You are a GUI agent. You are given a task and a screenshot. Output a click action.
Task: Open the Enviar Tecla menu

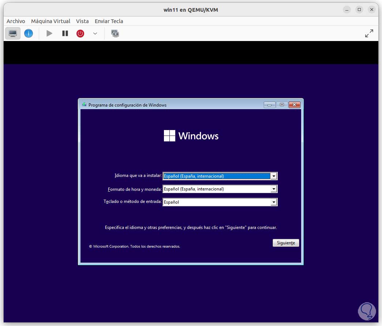tap(109, 21)
